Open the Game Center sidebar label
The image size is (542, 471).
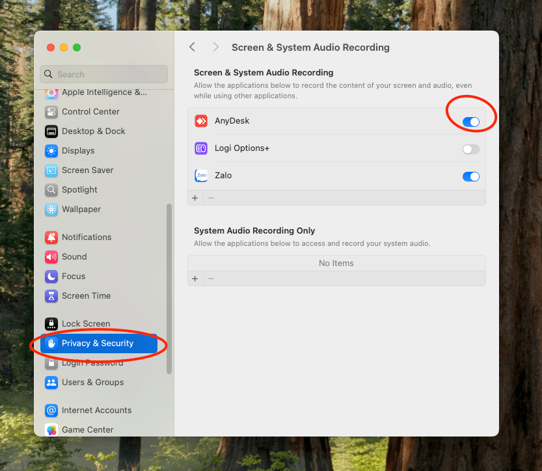click(87, 430)
